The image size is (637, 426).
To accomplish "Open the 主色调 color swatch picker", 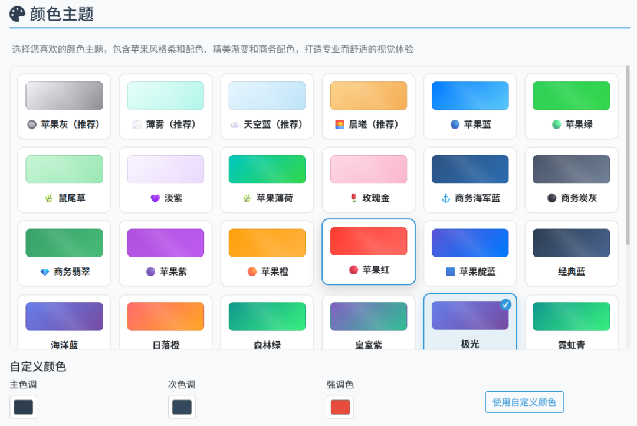I will [x=24, y=407].
